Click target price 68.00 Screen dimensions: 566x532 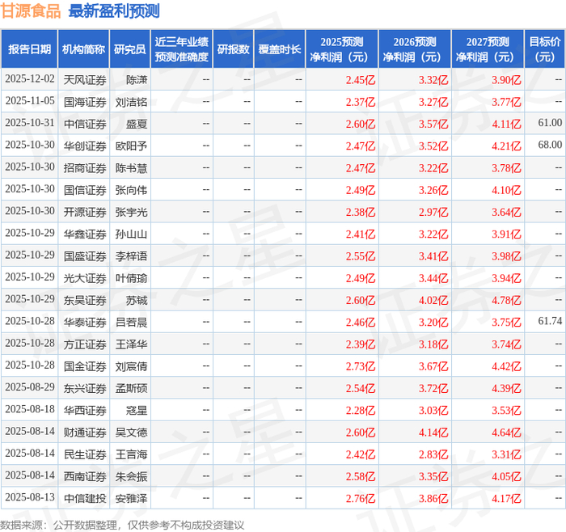pyautogui.click(x=550, y=145)
